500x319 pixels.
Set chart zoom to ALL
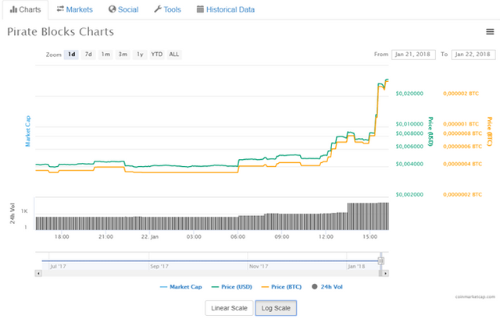[173, 55]
